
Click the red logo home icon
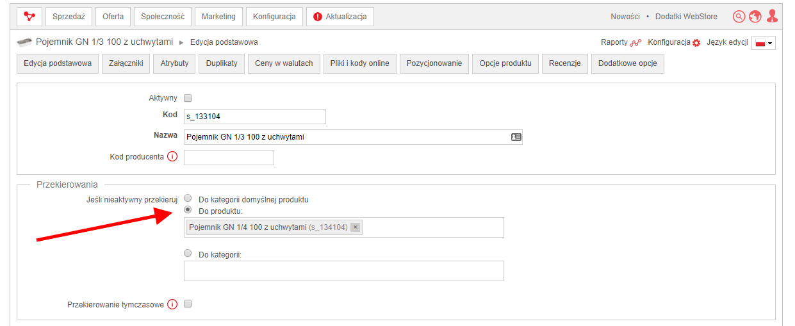28,17
